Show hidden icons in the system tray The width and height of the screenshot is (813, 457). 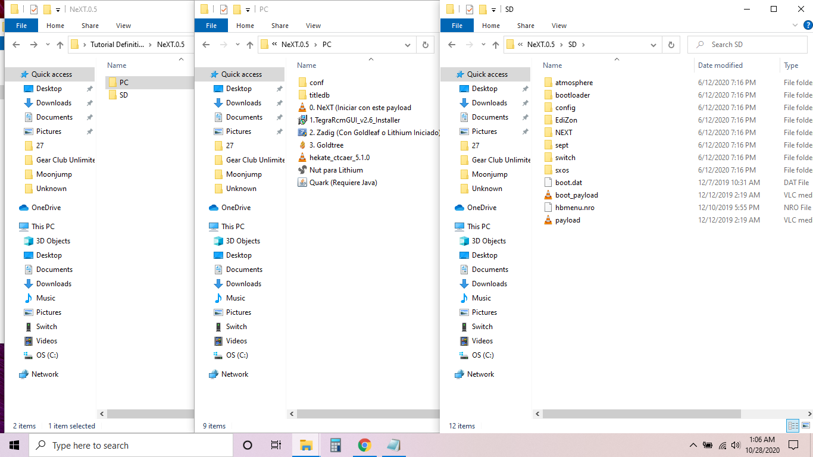[693, 445]
